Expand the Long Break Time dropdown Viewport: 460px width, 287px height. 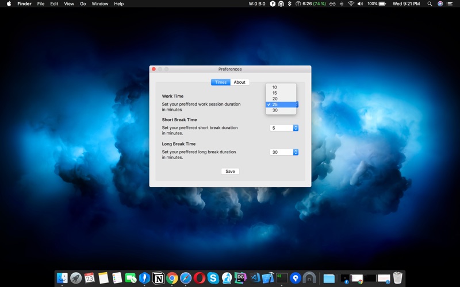click(284, 152)
